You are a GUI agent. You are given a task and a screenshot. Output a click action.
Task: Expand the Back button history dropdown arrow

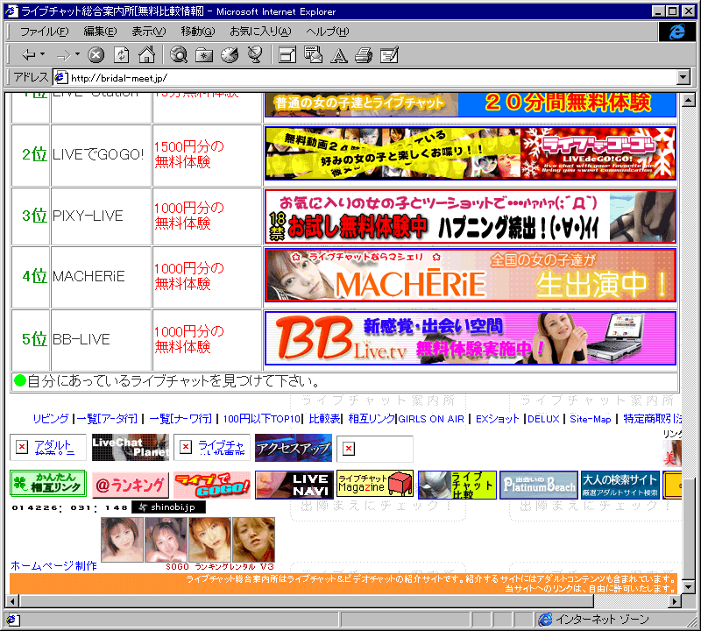pos(42,54)
